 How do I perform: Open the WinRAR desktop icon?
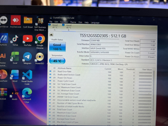[x=3, y=94]
